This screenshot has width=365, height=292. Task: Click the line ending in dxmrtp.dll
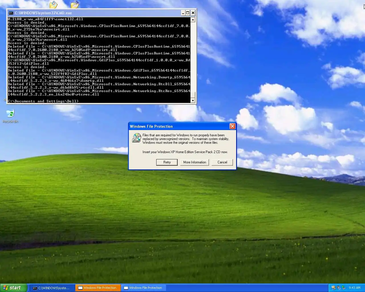click(x=56, y=81)
